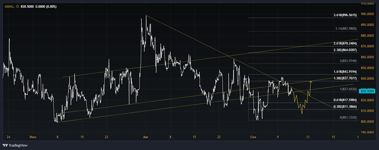The width and height of the screenshot is (379, 150).
Task: Click the TradingView logo
Action: 15,145
